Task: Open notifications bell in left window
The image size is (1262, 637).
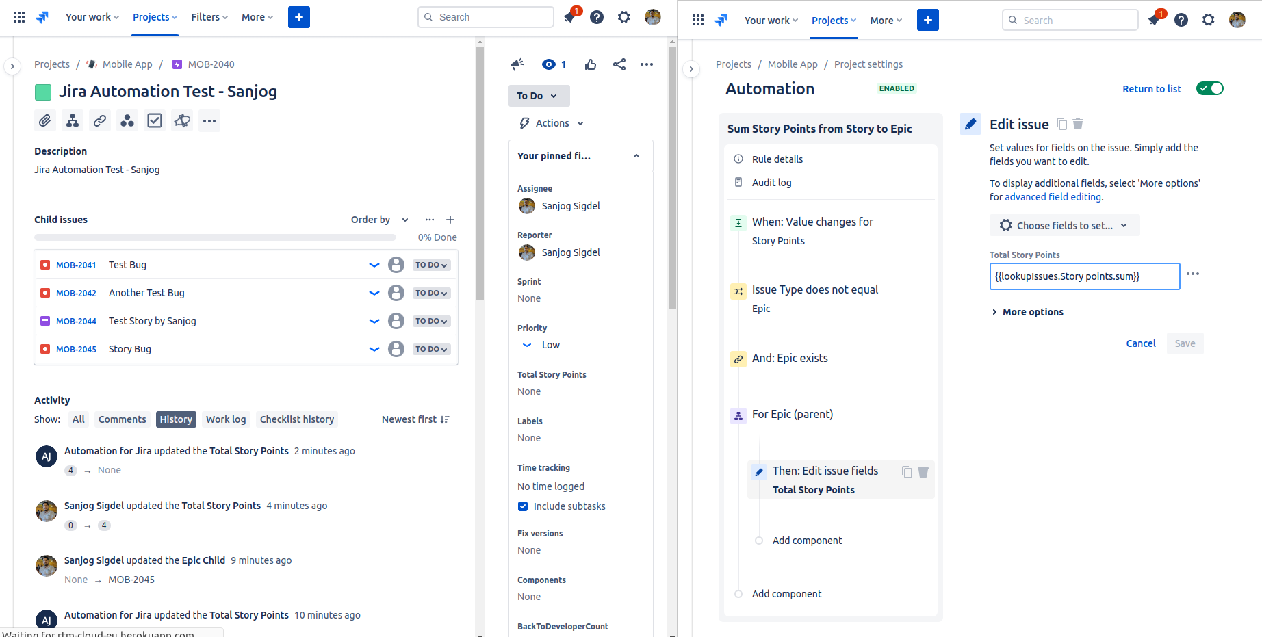Action: tap(569, 17)
